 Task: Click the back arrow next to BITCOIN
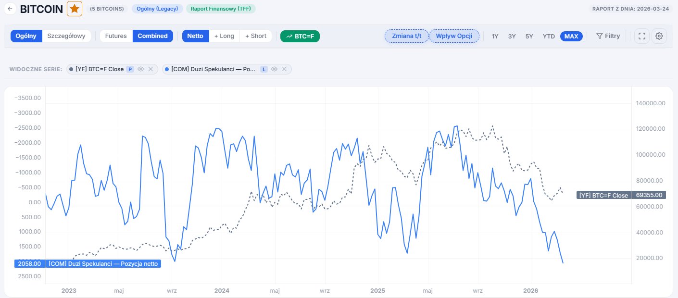tap(10, 9)
